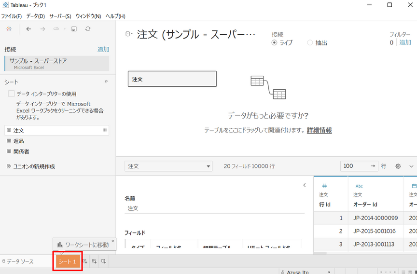The width and height of the screenshot is (417, 274).
Task: Open the ファイル(F) menu
Action: 11,16
